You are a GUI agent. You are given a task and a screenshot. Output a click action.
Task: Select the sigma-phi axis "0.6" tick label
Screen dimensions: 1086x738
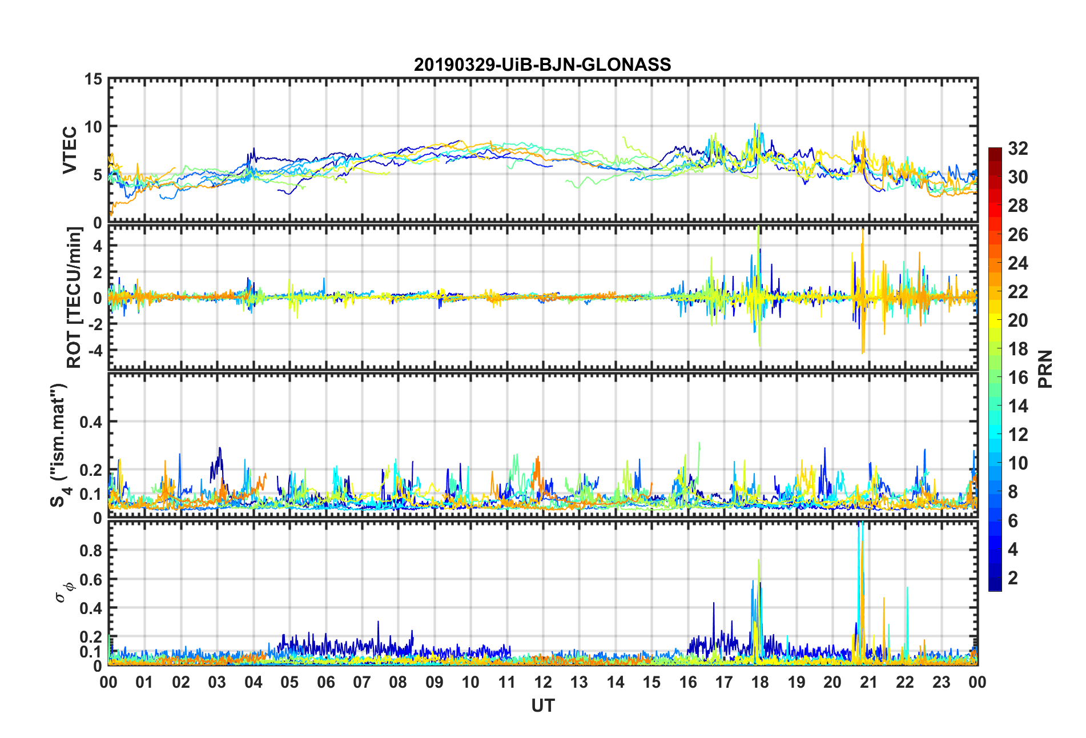click(91, 579)
